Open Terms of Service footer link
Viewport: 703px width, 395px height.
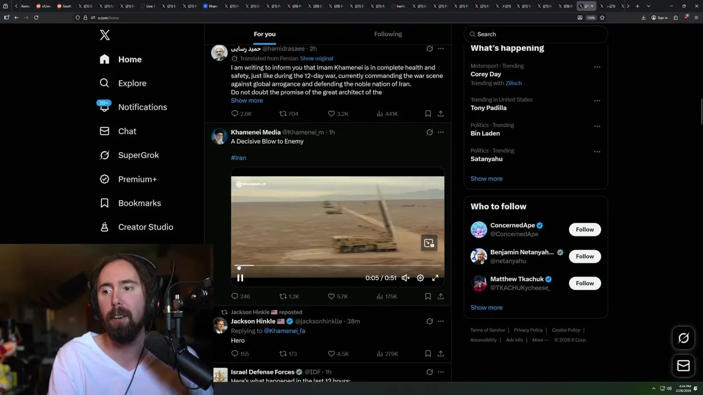pyautogui.click(x=488, y=330)
